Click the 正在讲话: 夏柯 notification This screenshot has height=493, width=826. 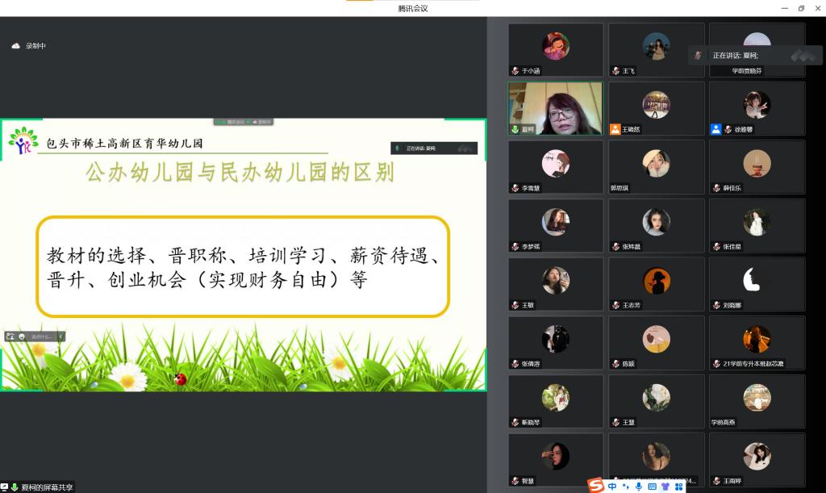pyautogui.click(x=735, y=56)
